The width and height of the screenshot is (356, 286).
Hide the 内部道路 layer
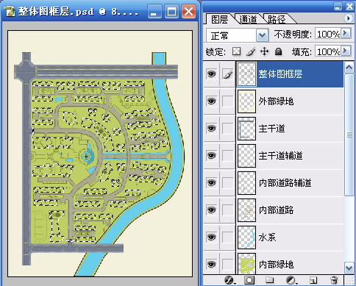click(212, 210)
